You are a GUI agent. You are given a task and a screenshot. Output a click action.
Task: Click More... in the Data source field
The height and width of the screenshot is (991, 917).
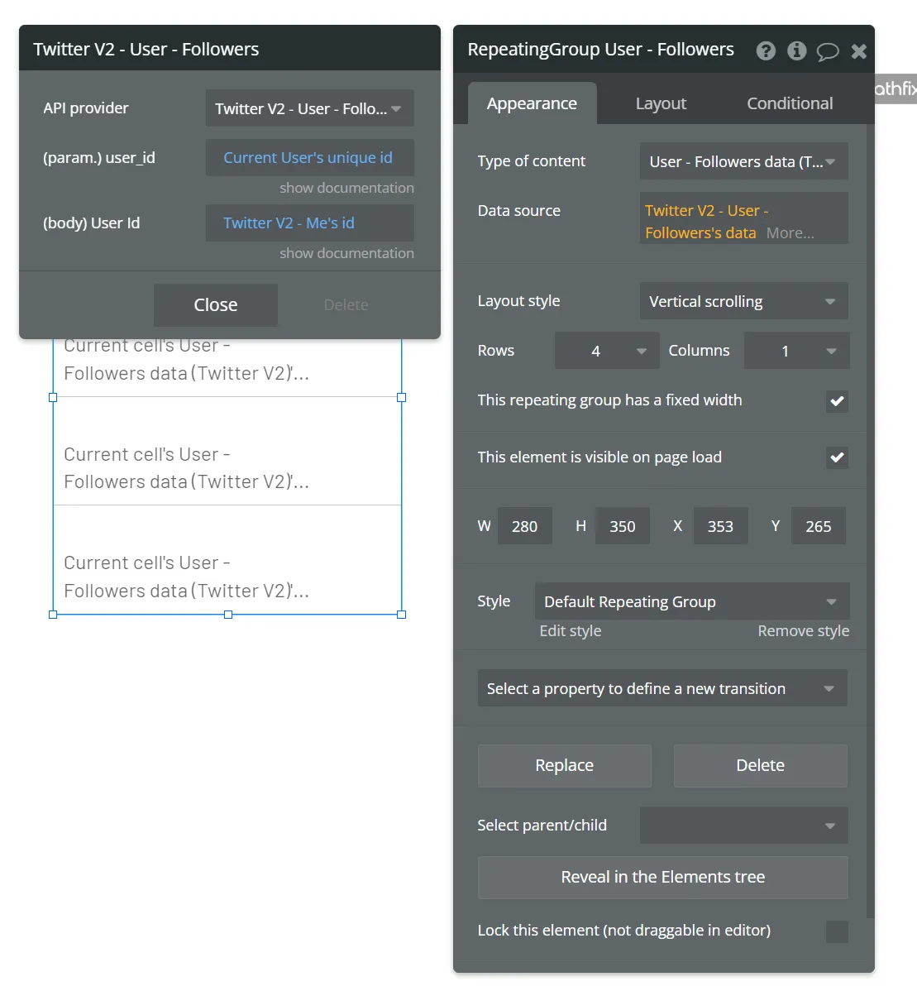[x=790, y=233]
